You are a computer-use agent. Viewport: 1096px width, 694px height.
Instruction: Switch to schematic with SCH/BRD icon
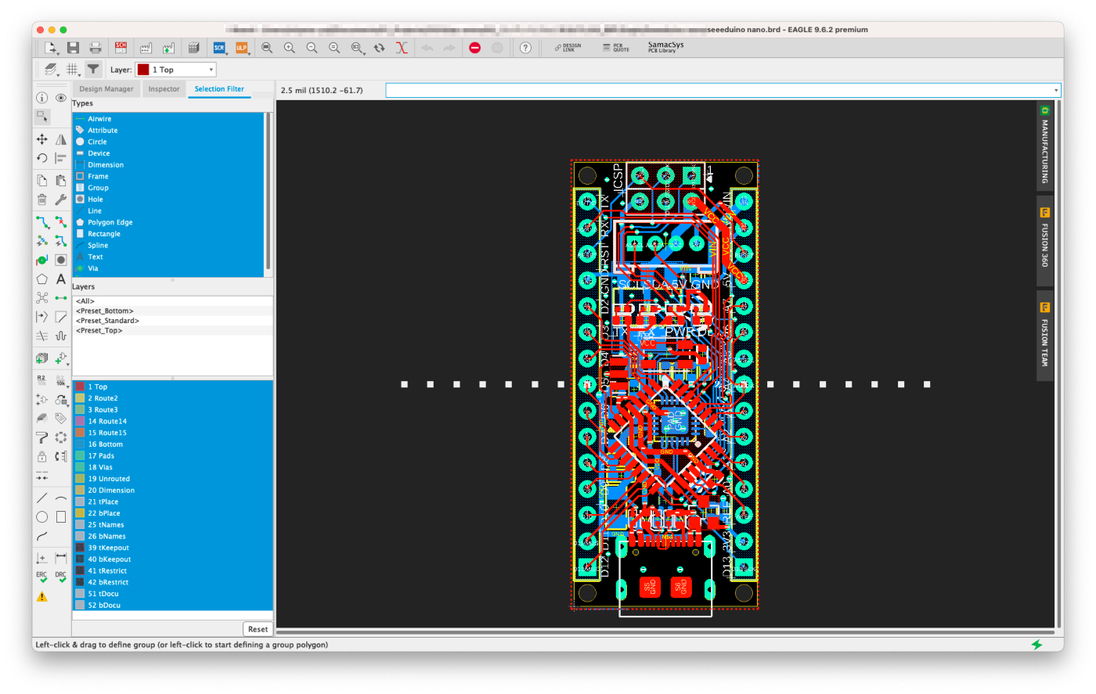click(x=121, y=48)
